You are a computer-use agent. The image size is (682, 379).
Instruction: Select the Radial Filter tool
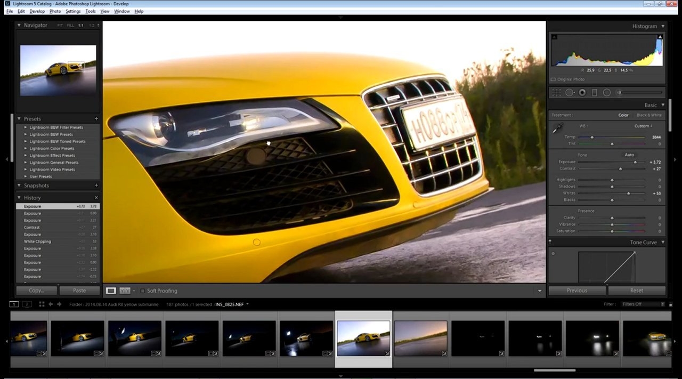(606, 93)
